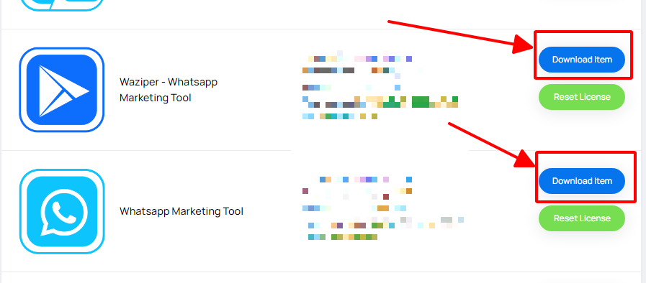
Task: Click the WhatsApp phone-bubble app icon
Action: [x=62, y=211]
